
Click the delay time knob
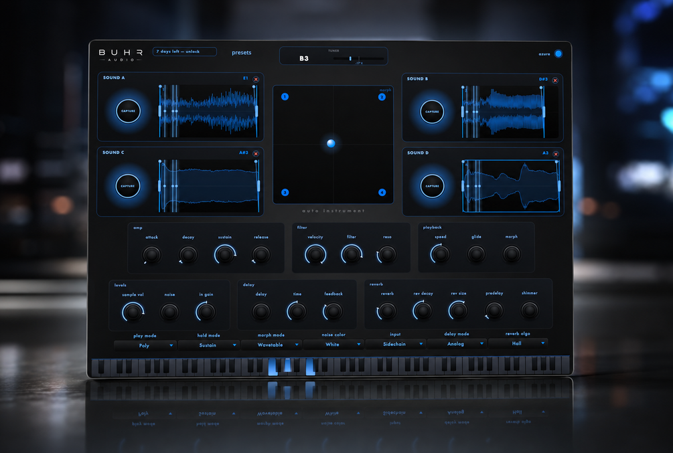point(297,311)
